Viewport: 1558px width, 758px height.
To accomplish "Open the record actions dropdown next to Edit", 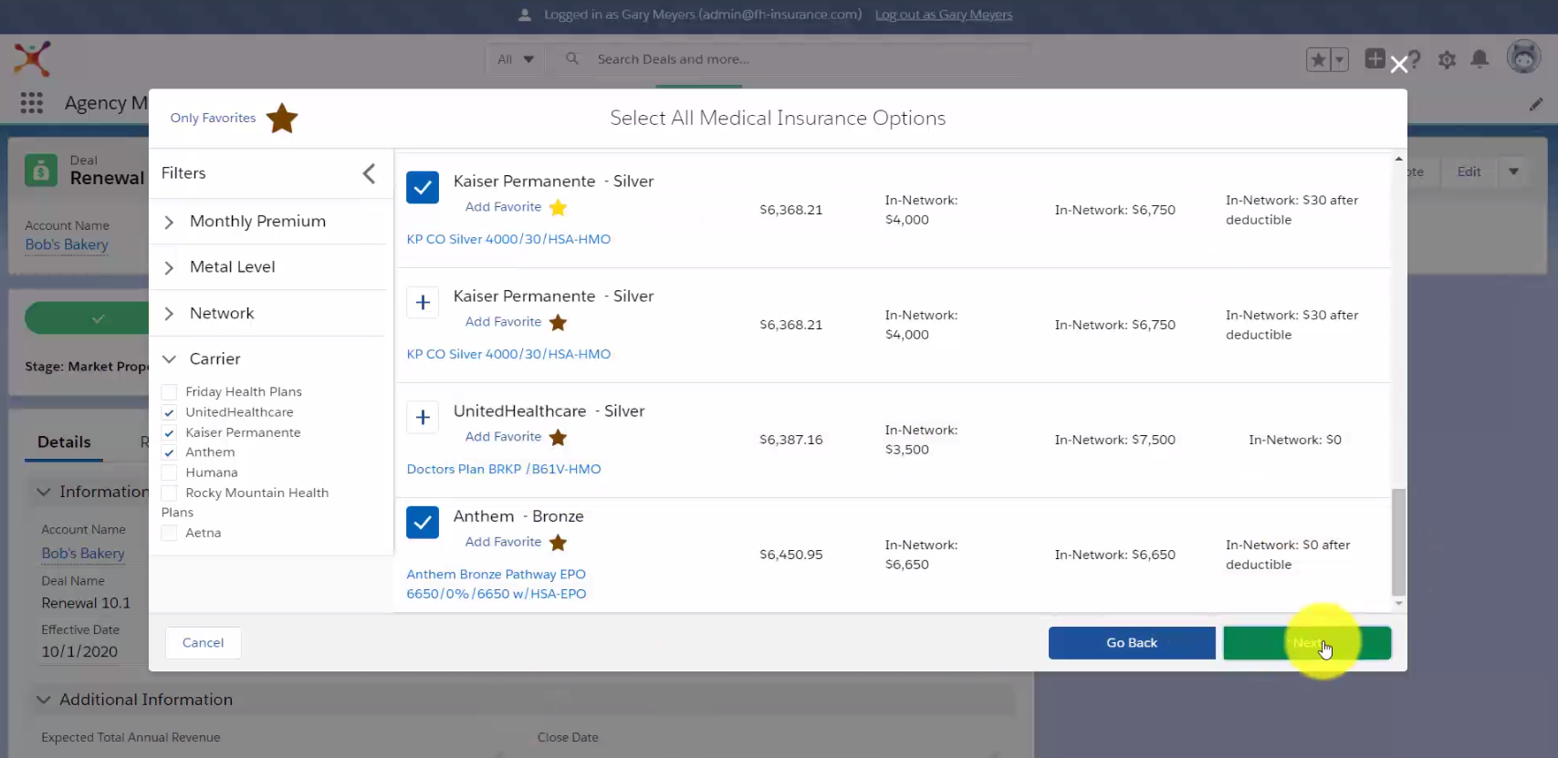I will 1513,171.
